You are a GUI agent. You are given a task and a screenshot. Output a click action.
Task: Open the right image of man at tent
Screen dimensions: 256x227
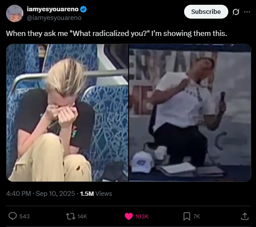tap(190, 113)
